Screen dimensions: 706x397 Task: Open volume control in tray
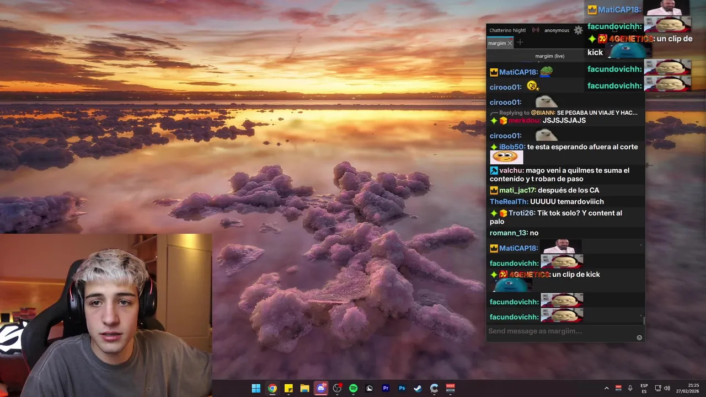tap(667, 388)
